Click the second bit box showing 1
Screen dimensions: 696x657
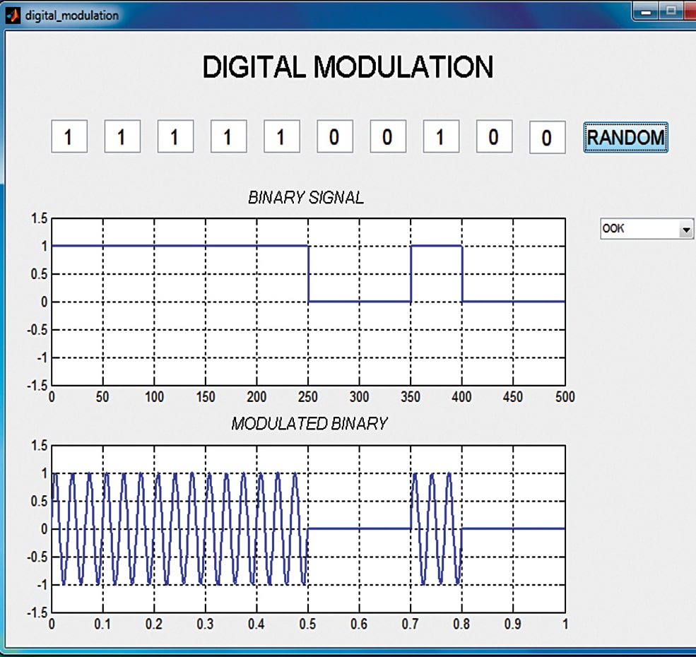click(122, 136)
